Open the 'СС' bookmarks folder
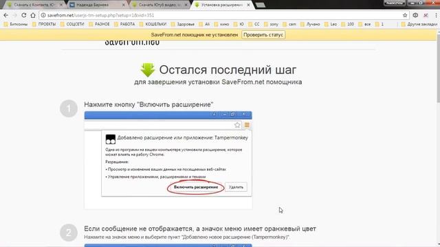The width and height of the screenshot is (440, 247). coord(254,24)
